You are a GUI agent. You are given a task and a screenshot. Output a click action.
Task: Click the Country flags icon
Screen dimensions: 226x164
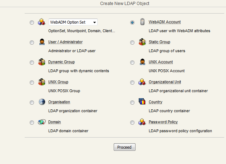(x=142, y=101)
